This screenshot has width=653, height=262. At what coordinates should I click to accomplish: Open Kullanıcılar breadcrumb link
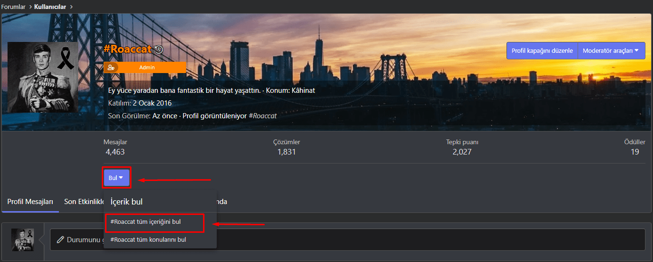point(50,7)
